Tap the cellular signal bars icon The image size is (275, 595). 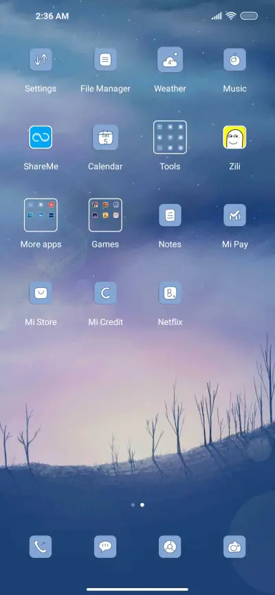217,16
